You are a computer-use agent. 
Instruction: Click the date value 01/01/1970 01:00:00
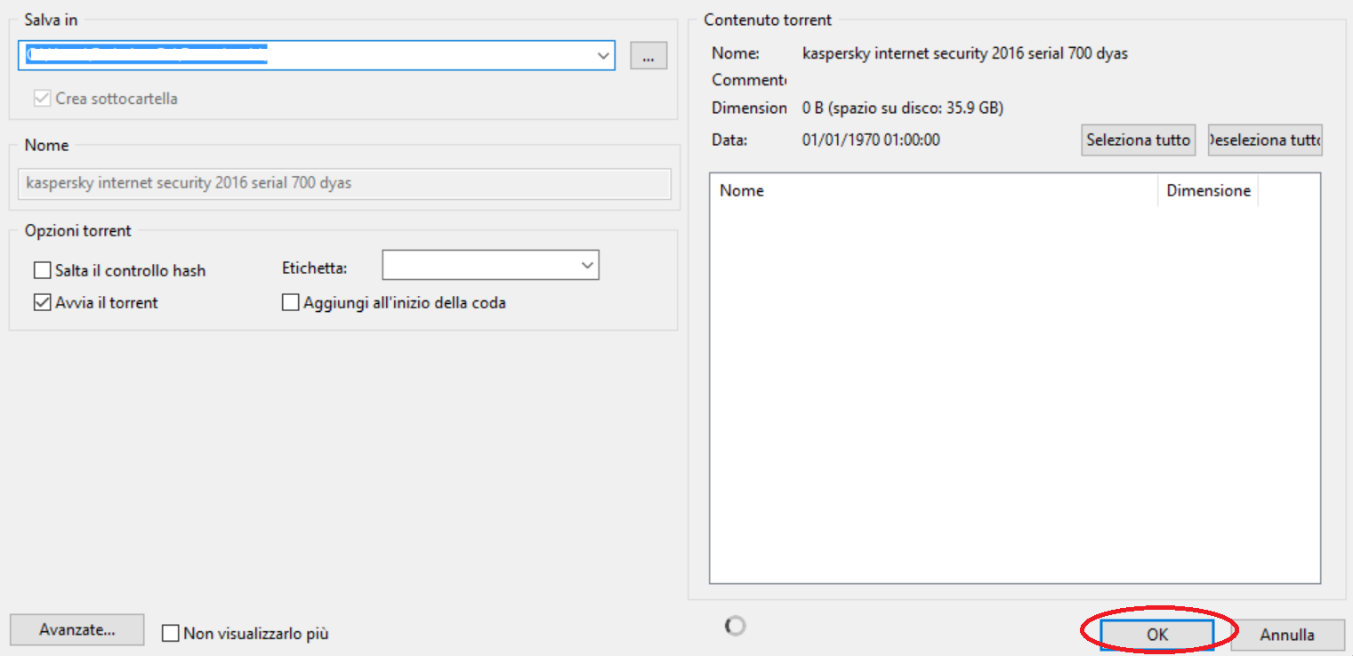[871, 140]
